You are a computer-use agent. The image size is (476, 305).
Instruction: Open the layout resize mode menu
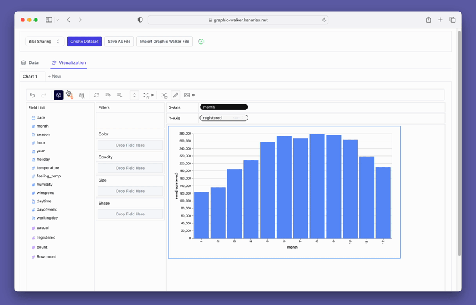pos(148,95)
